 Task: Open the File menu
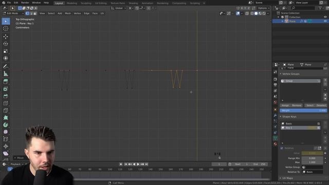(9, 3)
